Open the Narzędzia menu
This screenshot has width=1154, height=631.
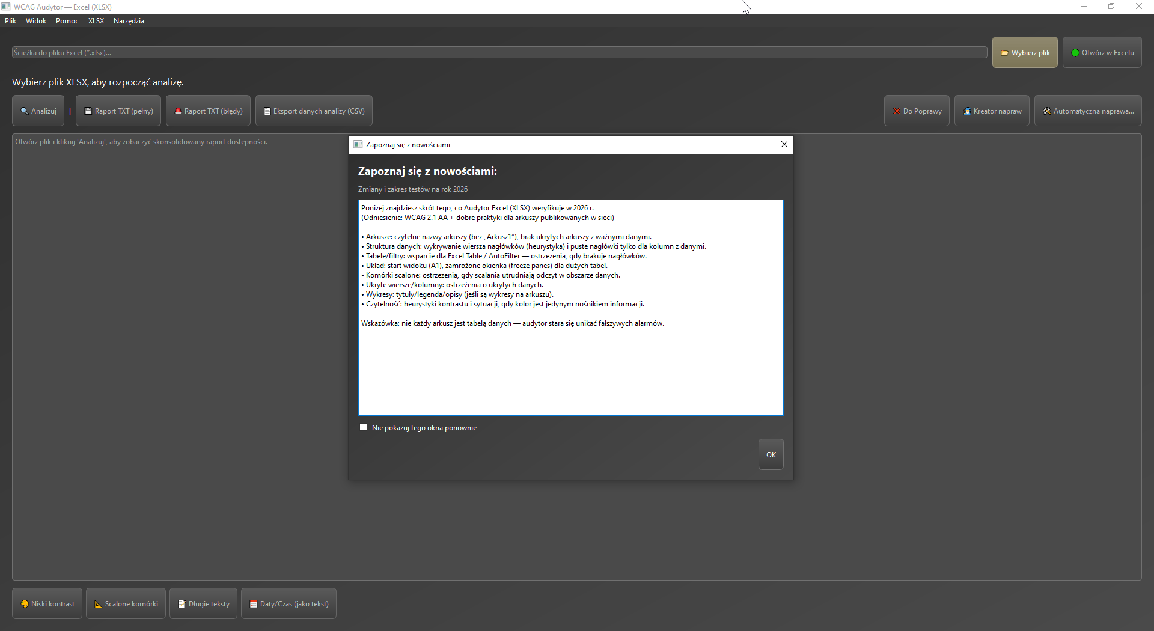pos(129,20)
